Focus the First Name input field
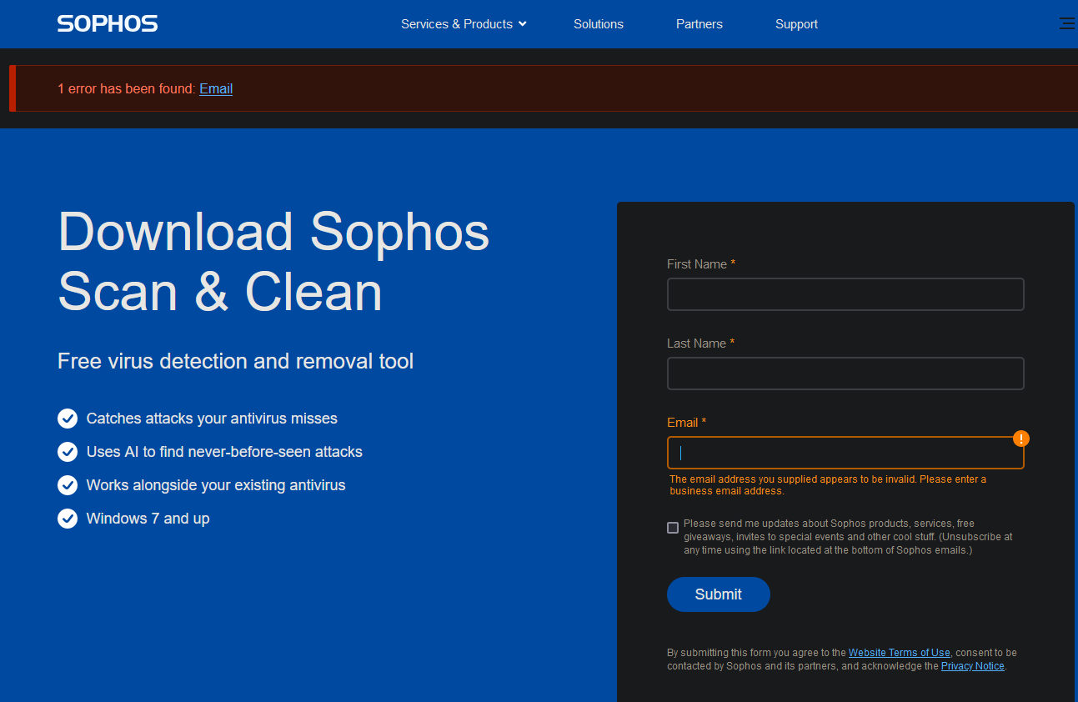Image resolution: width=1078 pixels, height=702 pixels. (845, 294)
